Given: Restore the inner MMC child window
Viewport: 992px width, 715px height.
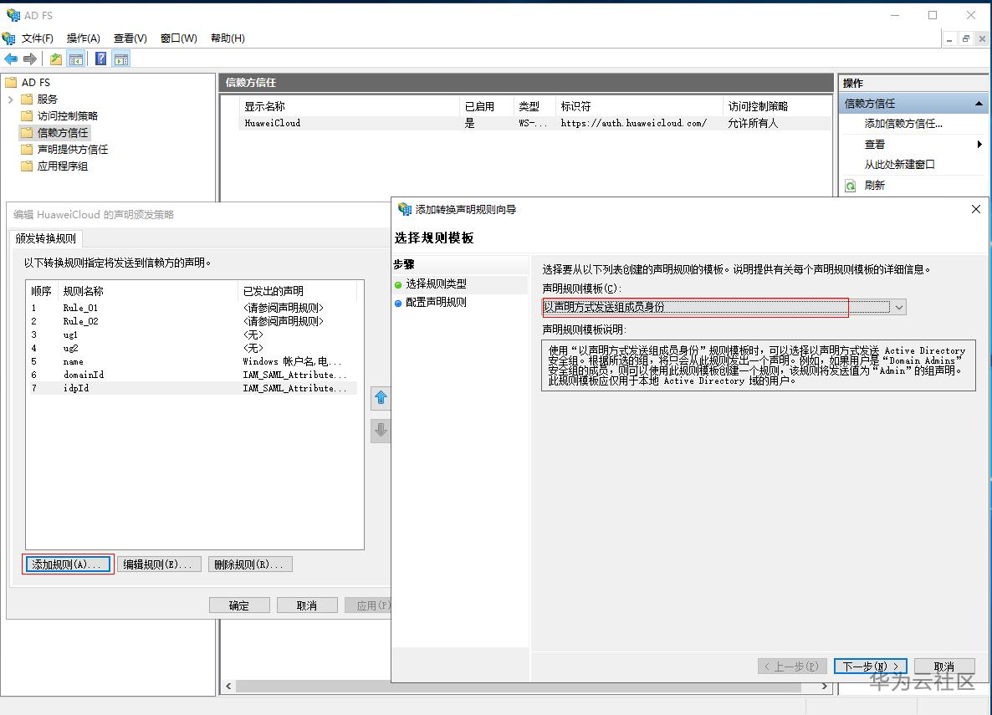Looking at the screenshot, I should pos(965,38).
